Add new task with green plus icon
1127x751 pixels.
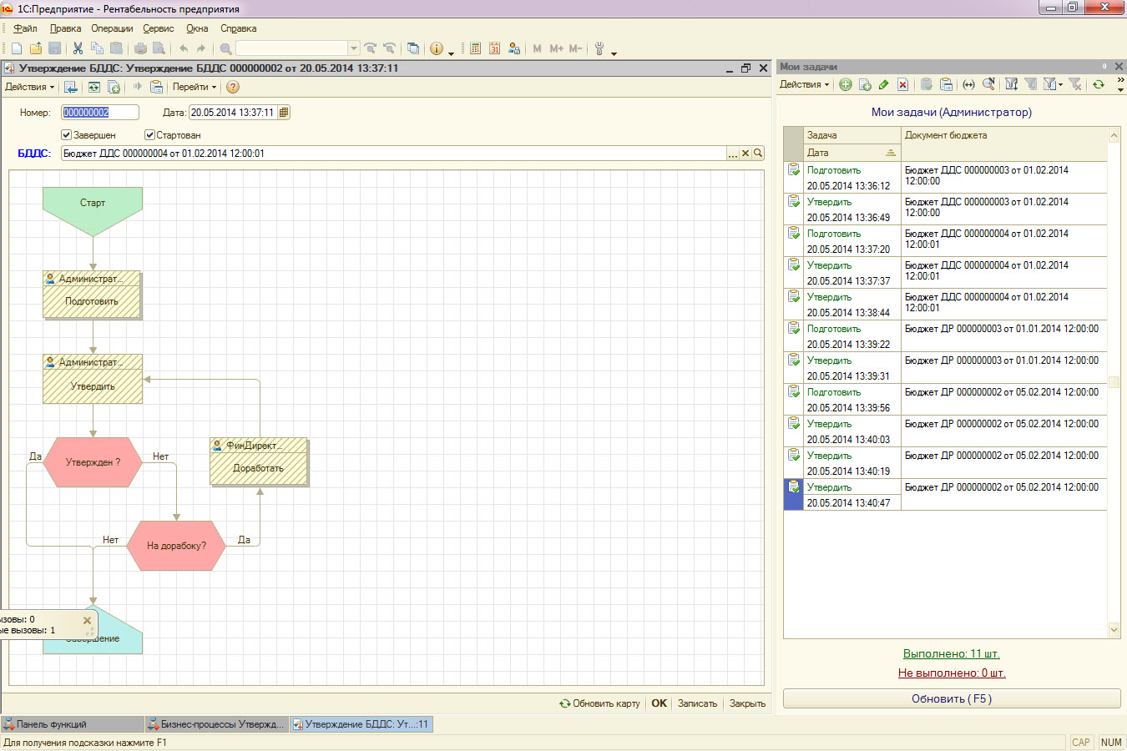(846, 84)
